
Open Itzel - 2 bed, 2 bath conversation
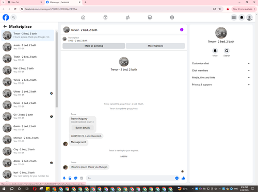point(28,174)
